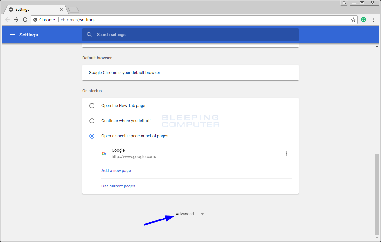This screenshot has height=242, width=381.
Task: Open the user profile button in title bar
Action: tap(344, 3)
